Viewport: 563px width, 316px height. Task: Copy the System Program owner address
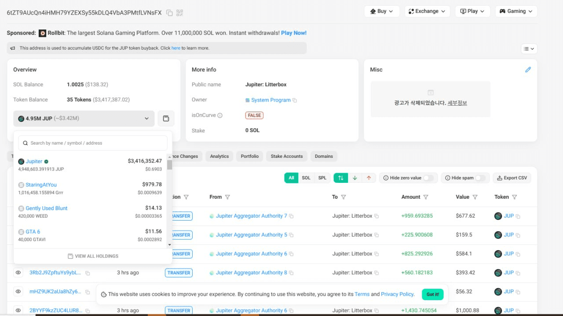pyautogui.click(x=295, y=100)
